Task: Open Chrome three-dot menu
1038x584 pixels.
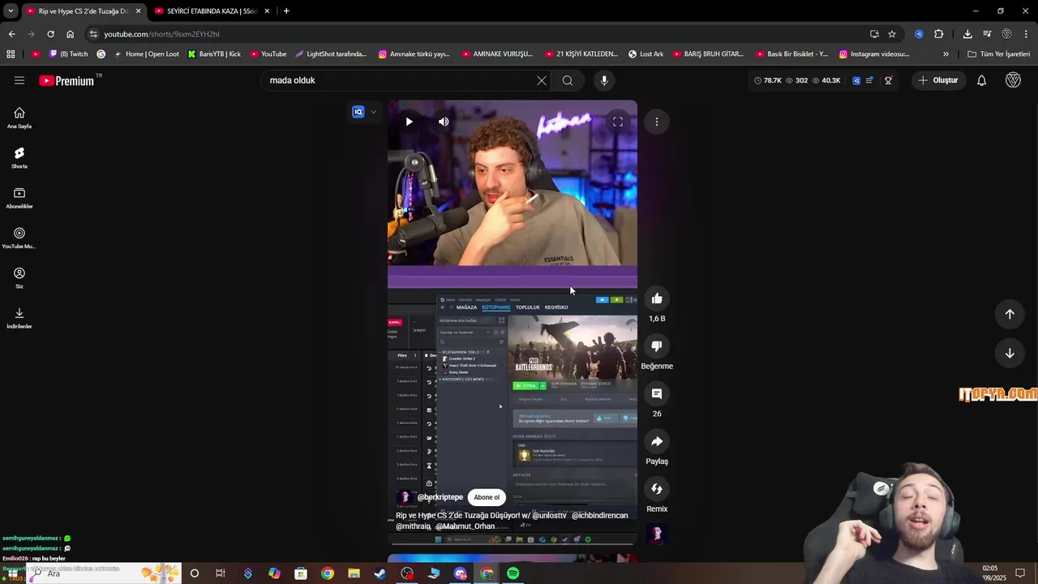Action: pyautogui.click(x=1027, y=34)
